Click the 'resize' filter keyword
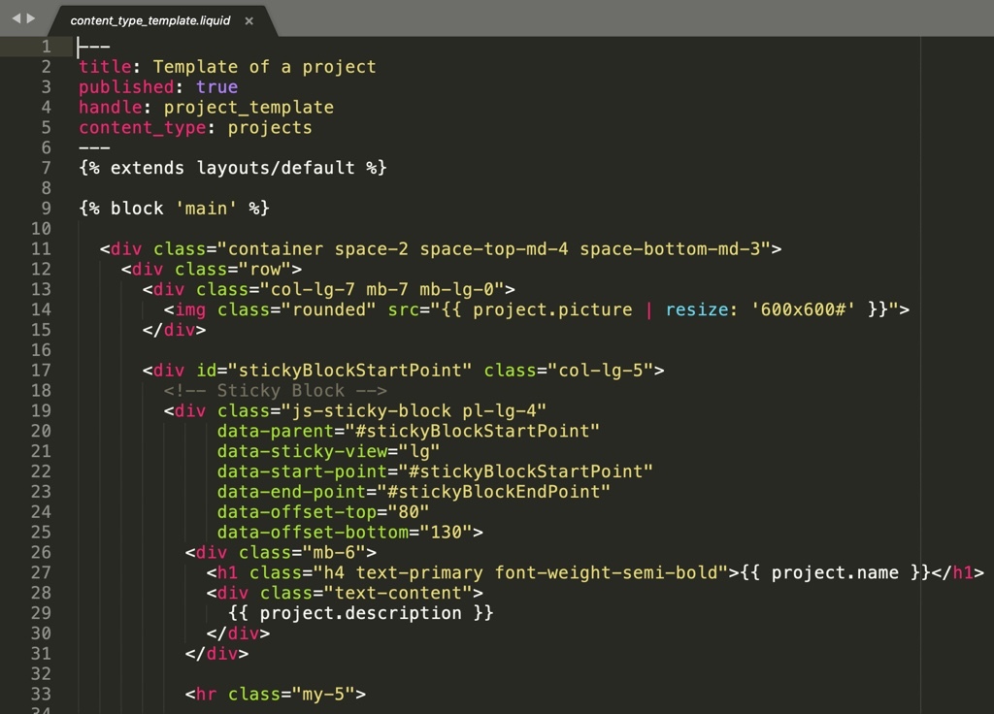 tap(697, 309)
